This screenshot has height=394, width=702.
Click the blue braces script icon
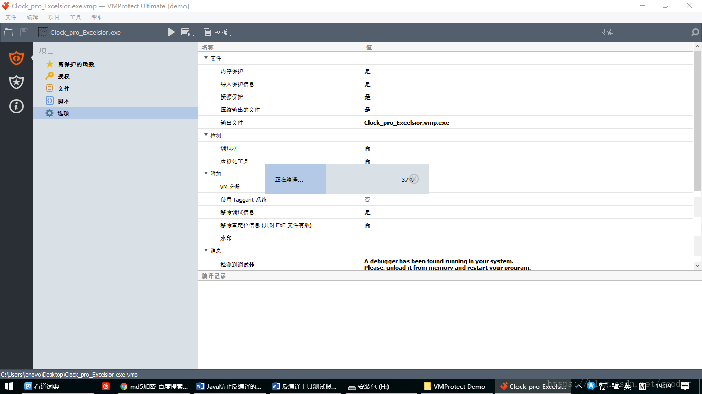[50, 101]
